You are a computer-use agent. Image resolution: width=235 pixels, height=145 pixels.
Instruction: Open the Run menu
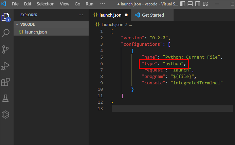click(x=90, y=4)
